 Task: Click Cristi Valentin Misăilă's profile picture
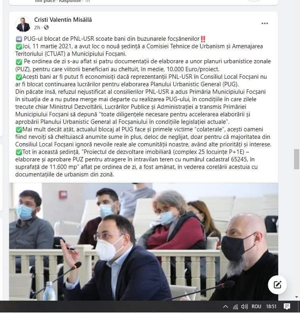pyautogui.click(x=23, y=25)
